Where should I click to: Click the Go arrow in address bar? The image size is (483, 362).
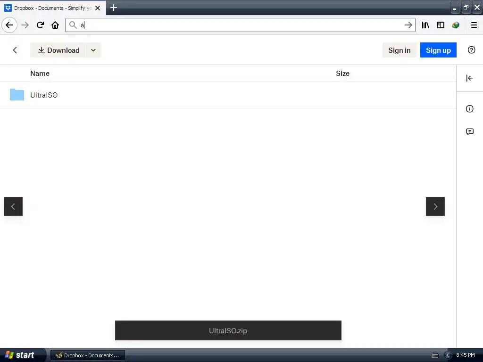[x=408, y=25]
